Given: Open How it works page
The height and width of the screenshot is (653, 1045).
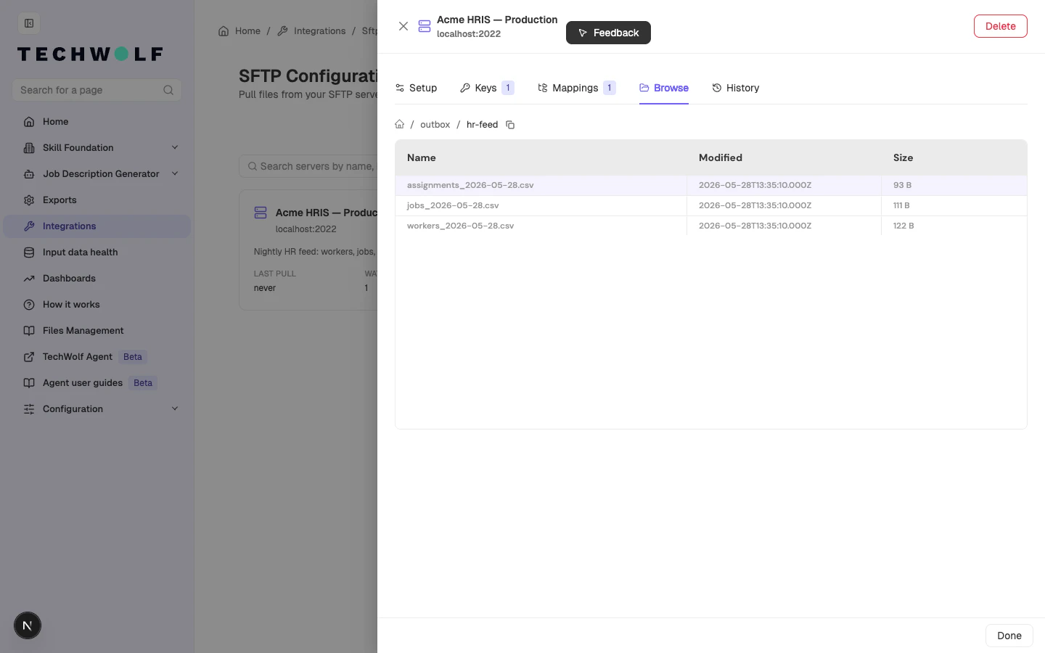Looking at the screenshot, I should point(97,305).
